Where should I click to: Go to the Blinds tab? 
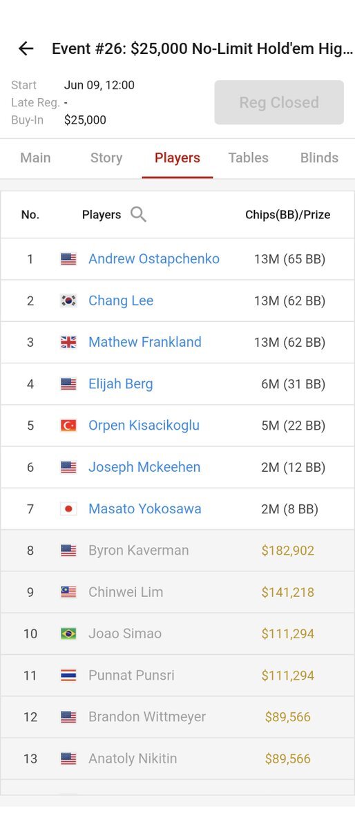[x=319, y=158]
